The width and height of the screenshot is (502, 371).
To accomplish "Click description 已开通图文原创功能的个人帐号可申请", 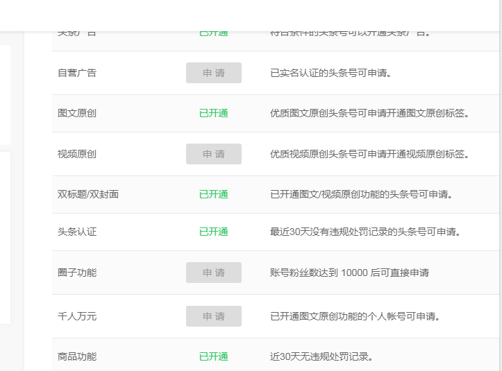I will pos(355,316).
